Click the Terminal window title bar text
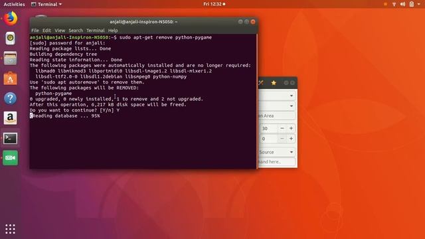Viewport: 425px width, 239px height. click(143, 22)
